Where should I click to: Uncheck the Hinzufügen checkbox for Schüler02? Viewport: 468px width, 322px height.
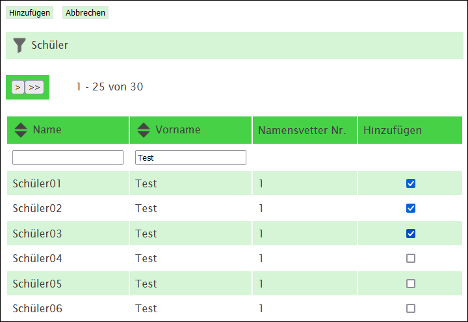(x=411, y=208)
